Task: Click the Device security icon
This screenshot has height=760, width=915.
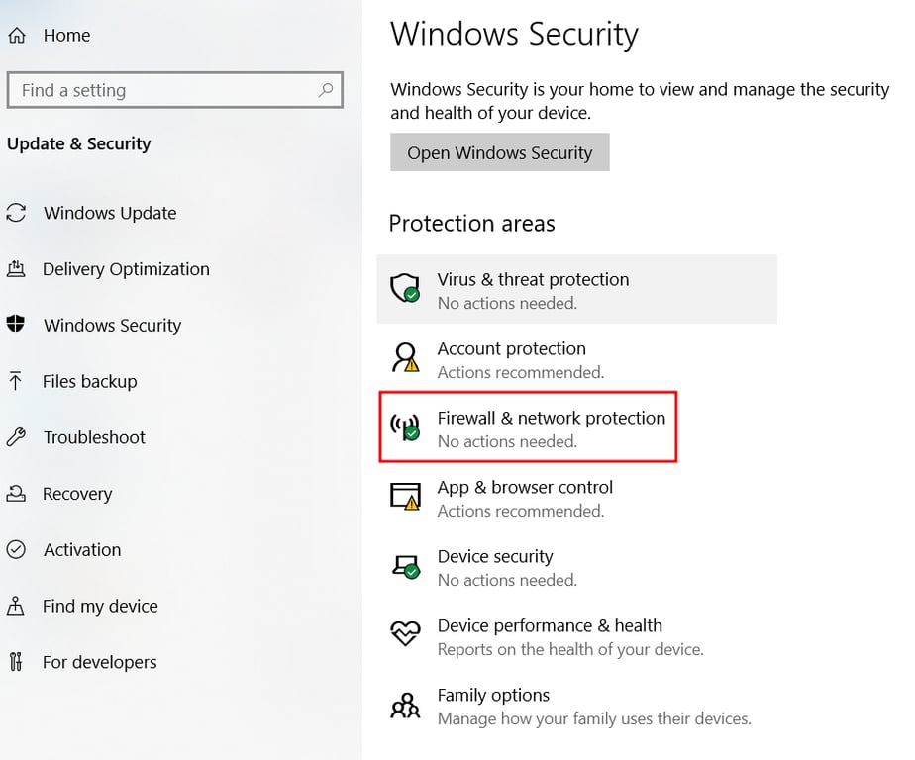Action: (405, 566)
